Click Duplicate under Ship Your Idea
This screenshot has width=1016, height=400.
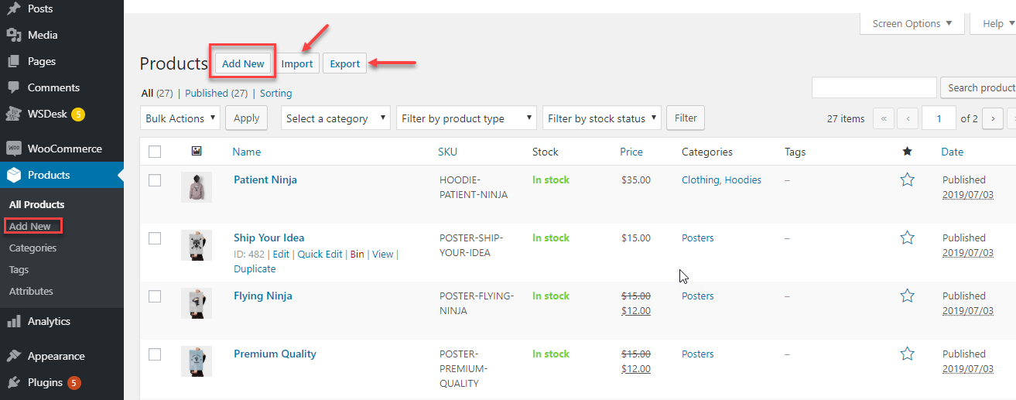pos(255,268)
